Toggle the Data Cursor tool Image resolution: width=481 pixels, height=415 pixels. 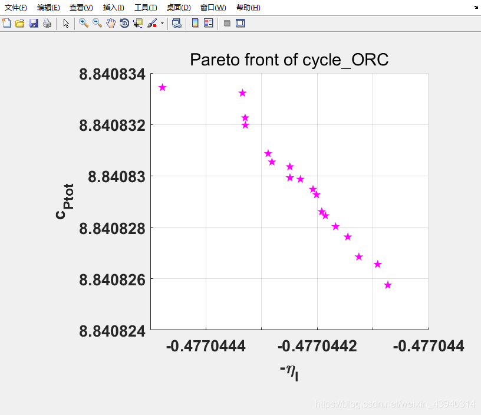click(x=138, y=24)
